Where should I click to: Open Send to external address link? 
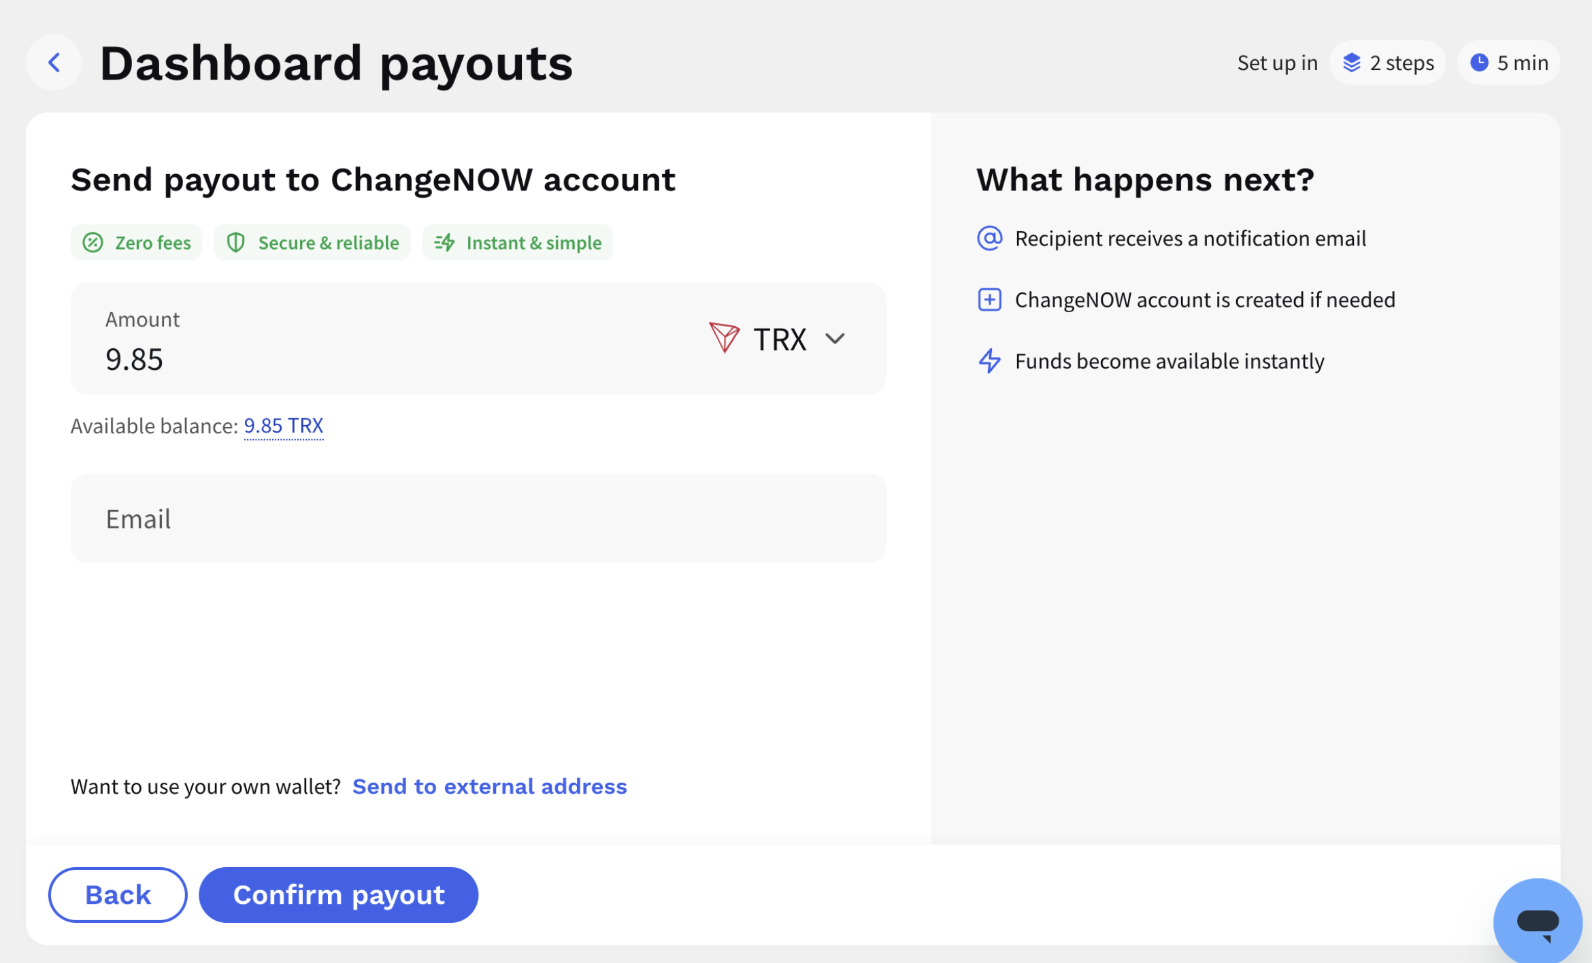490,787
